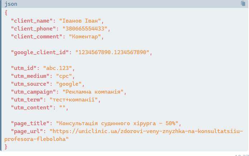
Task: Click the "page_url" key
Action: tap(27, 131)
